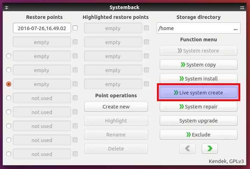Click the Highlight point operation button
Viewport: 250px width, 169px height.
(x=116, y=120)
